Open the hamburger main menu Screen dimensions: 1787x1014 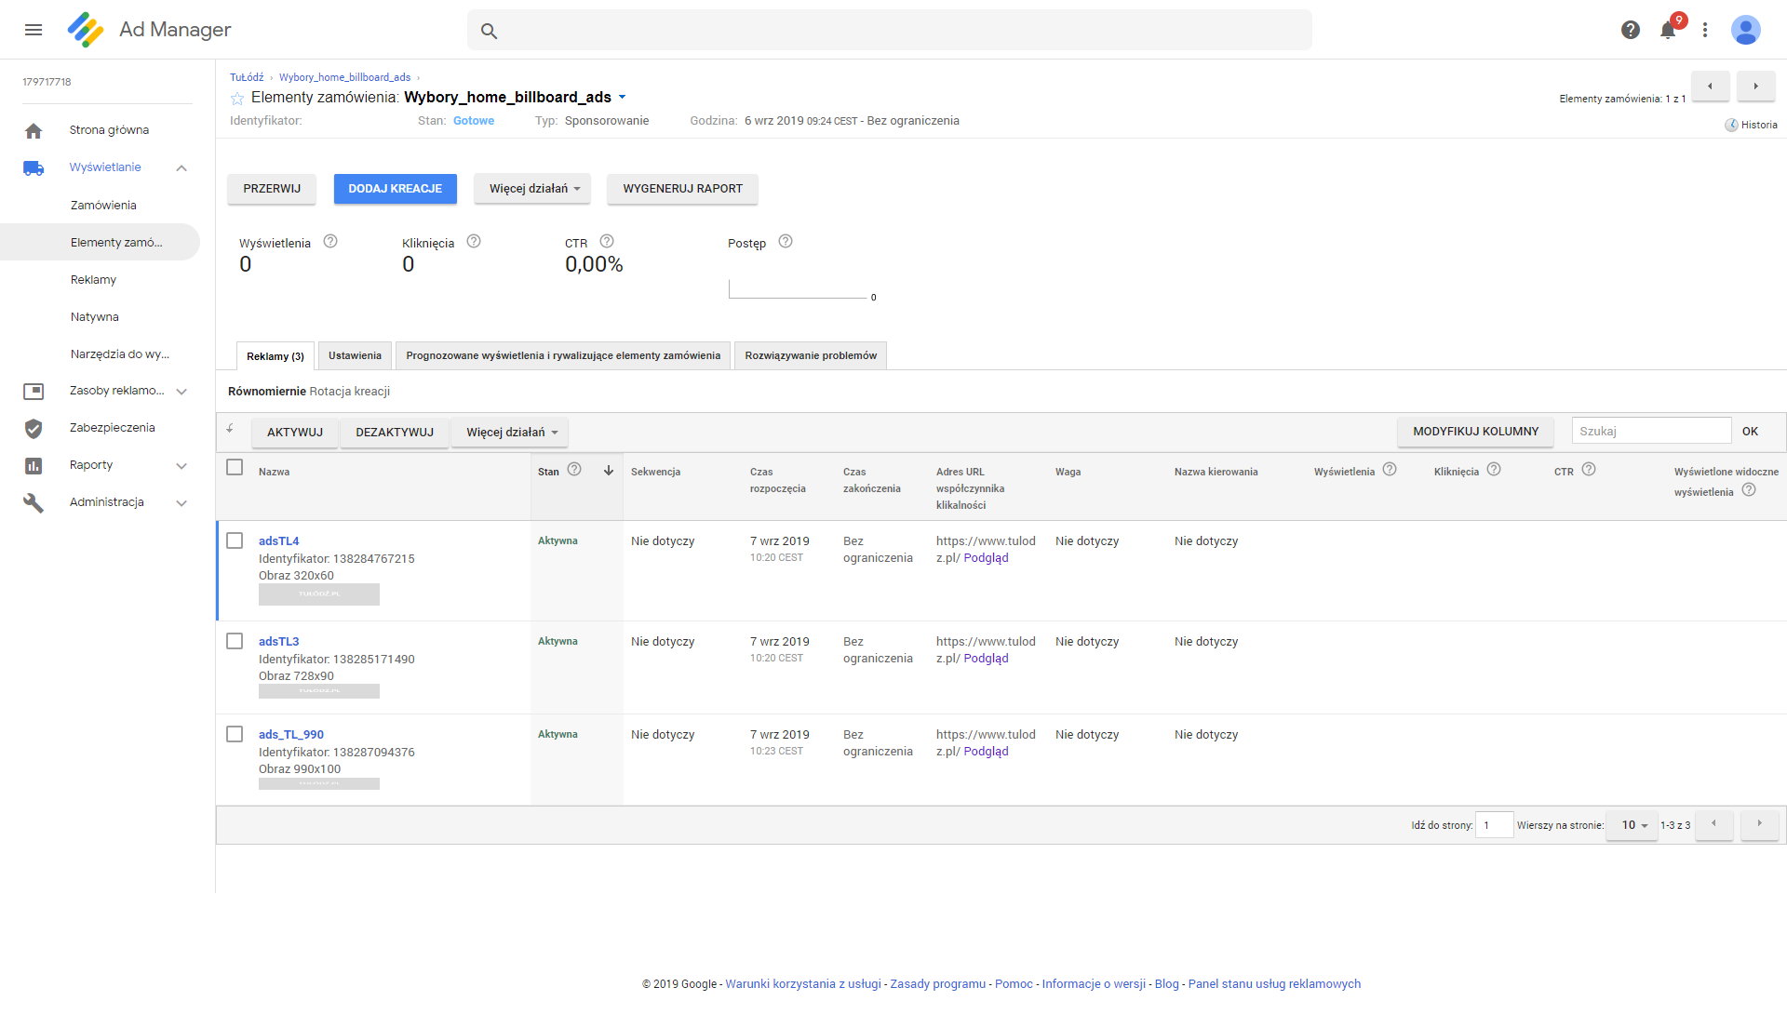point(34,30)
